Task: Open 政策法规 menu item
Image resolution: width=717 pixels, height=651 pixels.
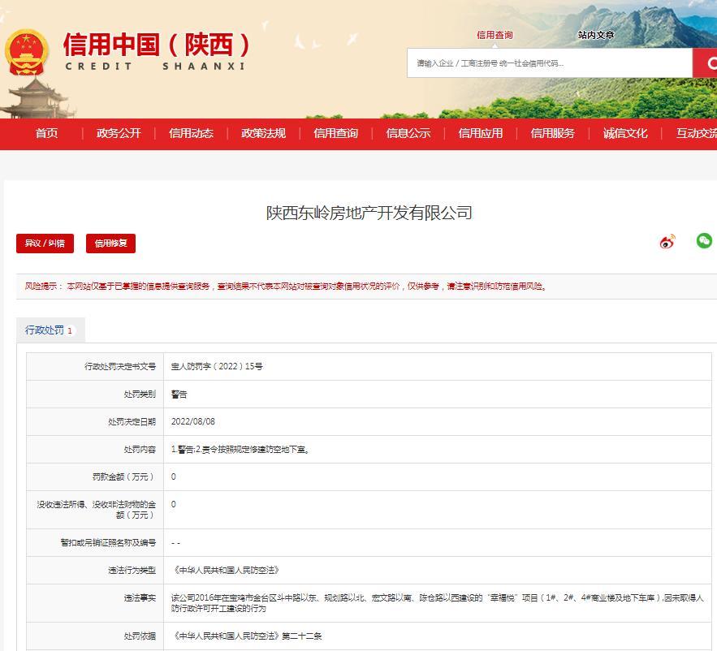Action: click(263, 133)
